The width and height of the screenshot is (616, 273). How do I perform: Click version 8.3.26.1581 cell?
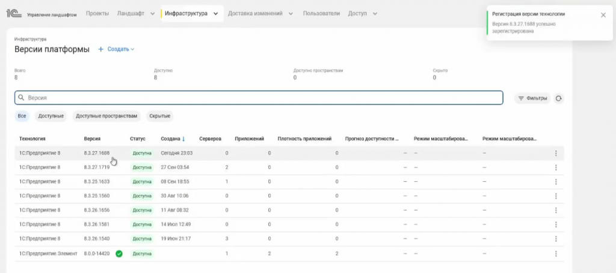97,224
